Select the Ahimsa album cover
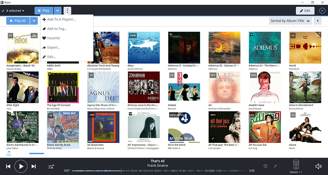Image resolution: width=328 pixels, height=175 pixels. tap(144, 87)
